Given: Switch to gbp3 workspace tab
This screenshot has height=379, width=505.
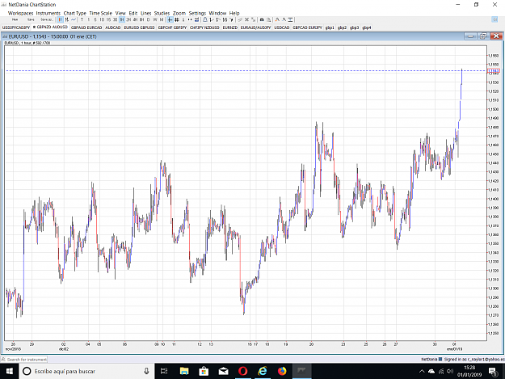Looking at the screenshot, I should (354, 27).
